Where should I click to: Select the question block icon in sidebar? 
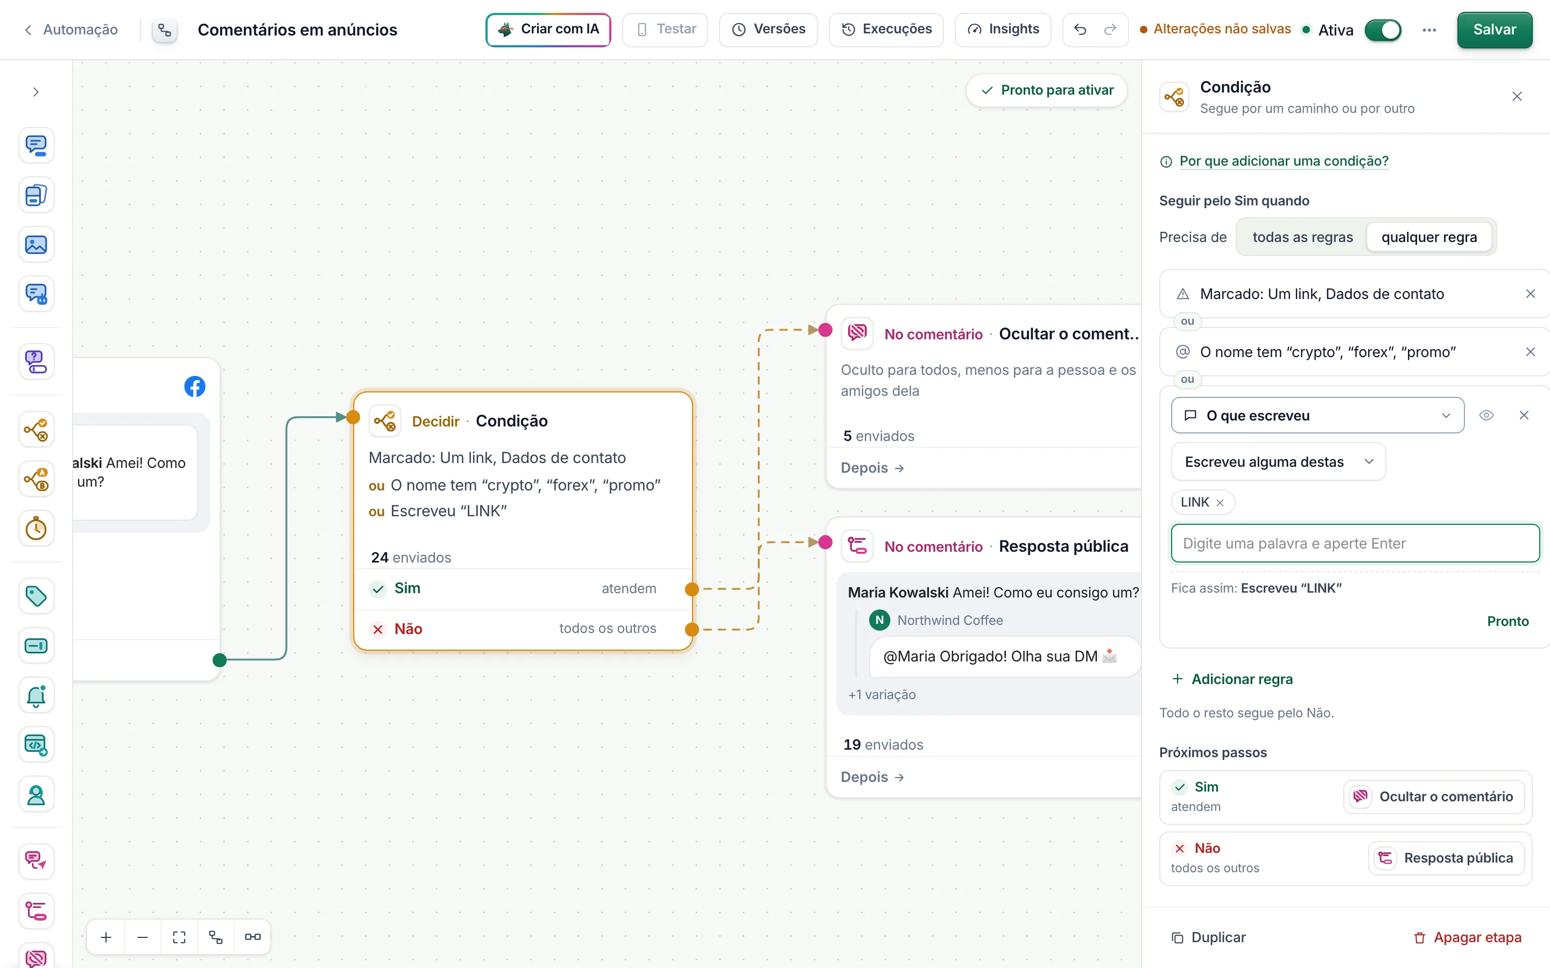pos(36,362)
